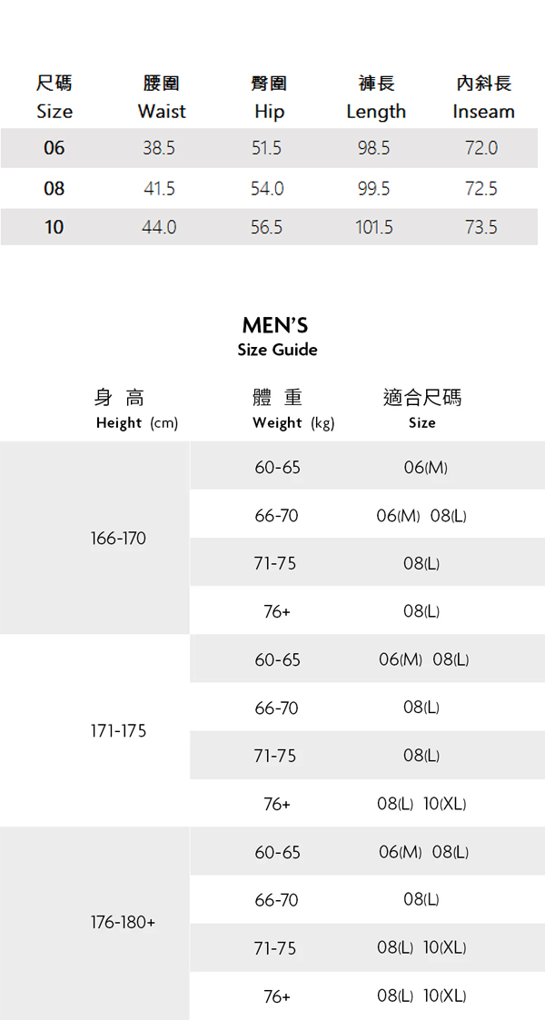Click the 101.5 length measurement
545x1020 pixels.
374,227
